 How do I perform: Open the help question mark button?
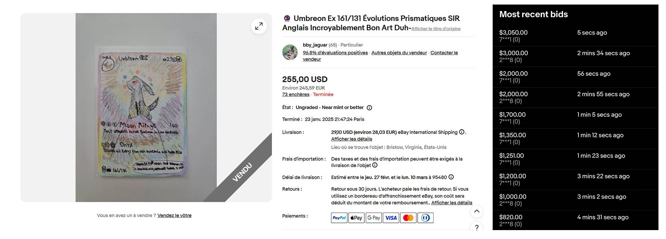pos(477,227)
